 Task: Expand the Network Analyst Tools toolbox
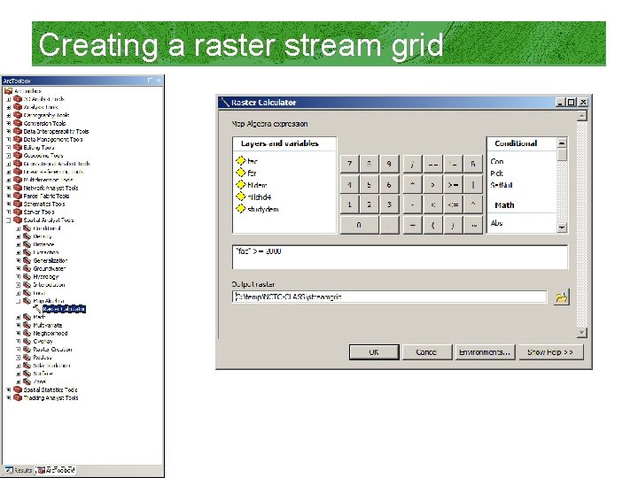pyautogui.click(x=9, y=188)
